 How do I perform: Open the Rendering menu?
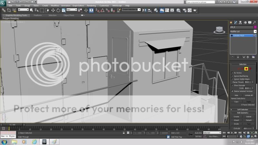click(x=91, y=5)
